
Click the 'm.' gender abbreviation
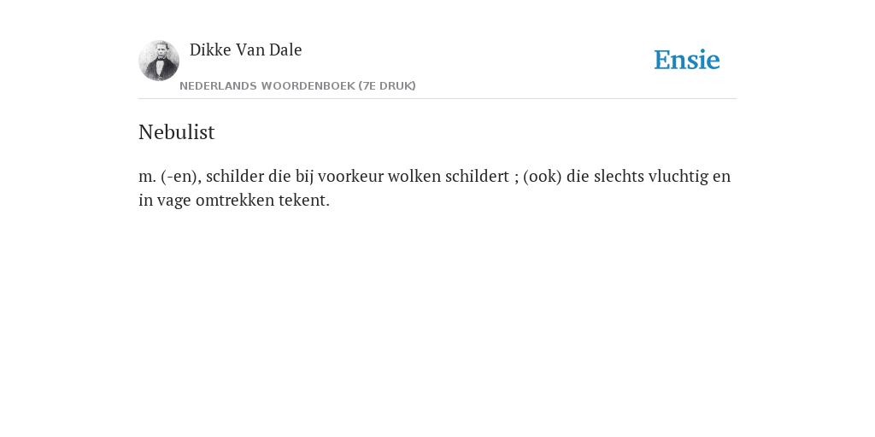click(147, 178)
